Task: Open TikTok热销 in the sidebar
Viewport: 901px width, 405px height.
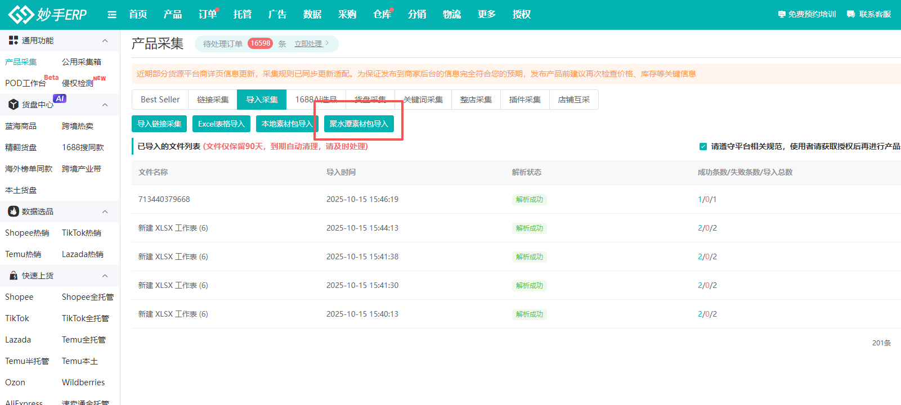Action: click(x=82, y=233)
